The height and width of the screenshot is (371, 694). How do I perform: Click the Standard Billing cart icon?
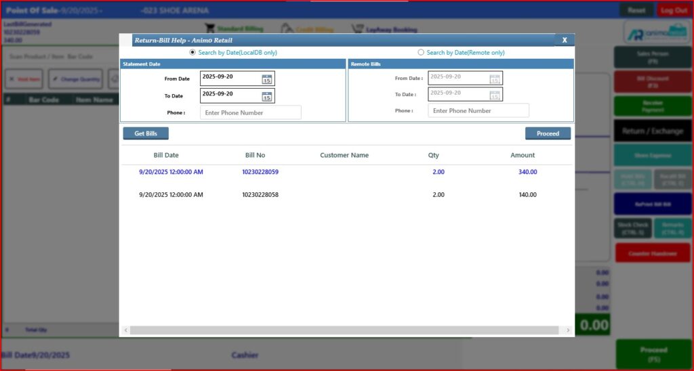(210, 29)
